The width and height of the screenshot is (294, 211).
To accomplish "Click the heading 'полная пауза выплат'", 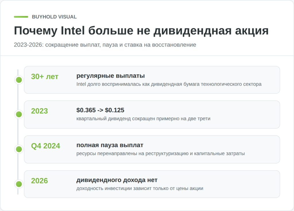I will click(110, 145).
